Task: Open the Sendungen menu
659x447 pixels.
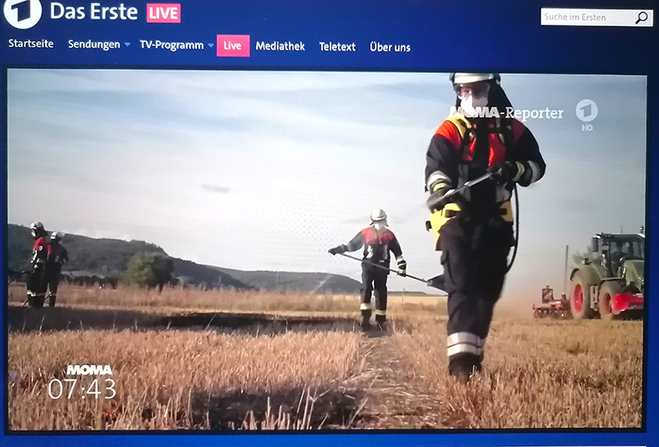Action: coord(94,44)
